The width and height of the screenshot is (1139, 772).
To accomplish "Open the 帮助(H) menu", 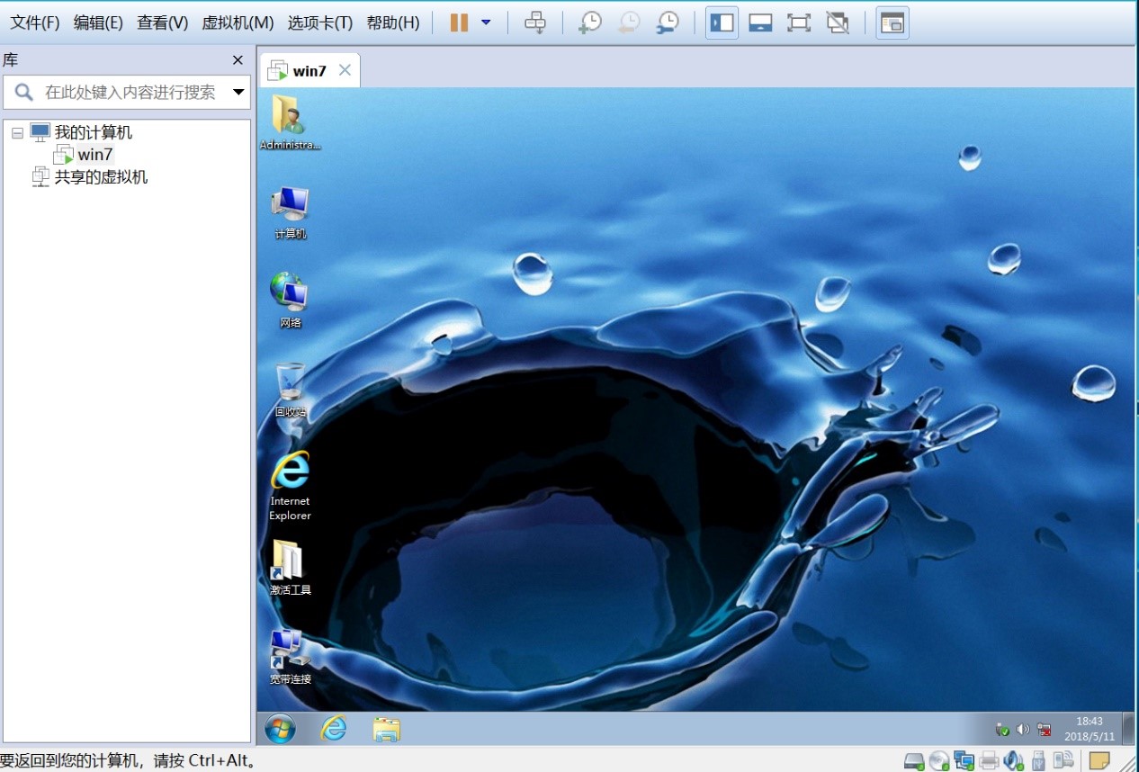I will click(393, 22).
